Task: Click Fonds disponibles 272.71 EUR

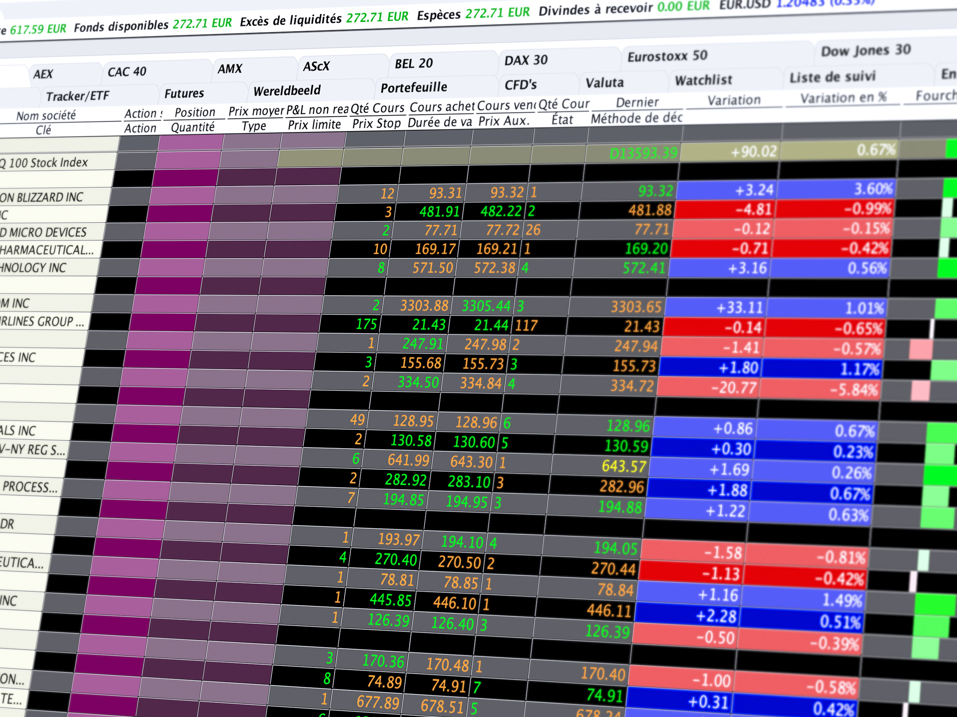Action: [x=153, y=25]
